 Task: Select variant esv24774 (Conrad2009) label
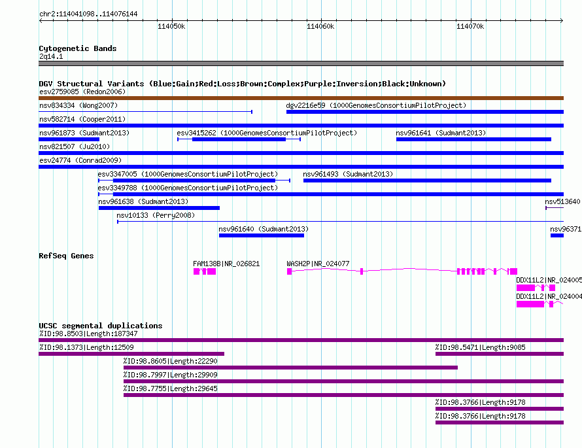(x=80, y=160)
